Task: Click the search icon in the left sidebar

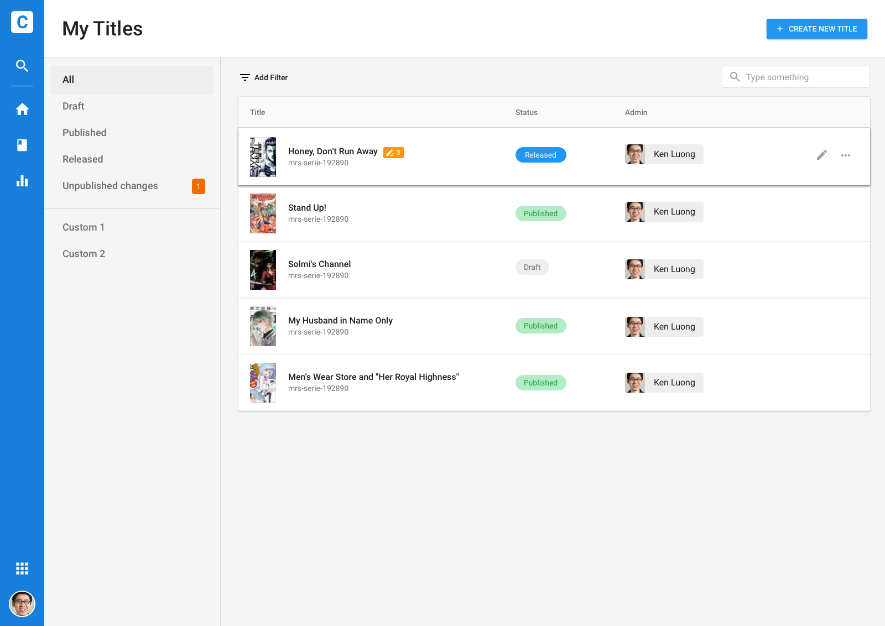Action: (x=22, y=66)
